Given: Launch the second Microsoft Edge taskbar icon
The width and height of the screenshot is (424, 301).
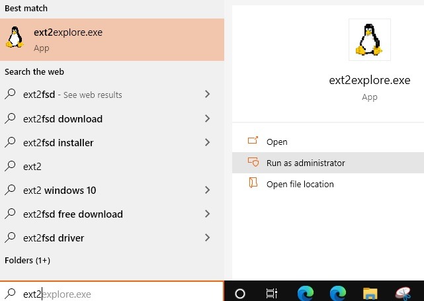Looking at the screenshot, I should (338, 294).
